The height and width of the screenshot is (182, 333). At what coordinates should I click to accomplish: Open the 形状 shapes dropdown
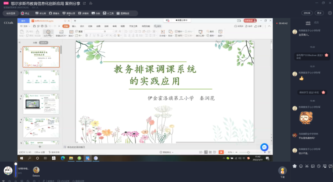pyautogui.click(x=171, y=36)
